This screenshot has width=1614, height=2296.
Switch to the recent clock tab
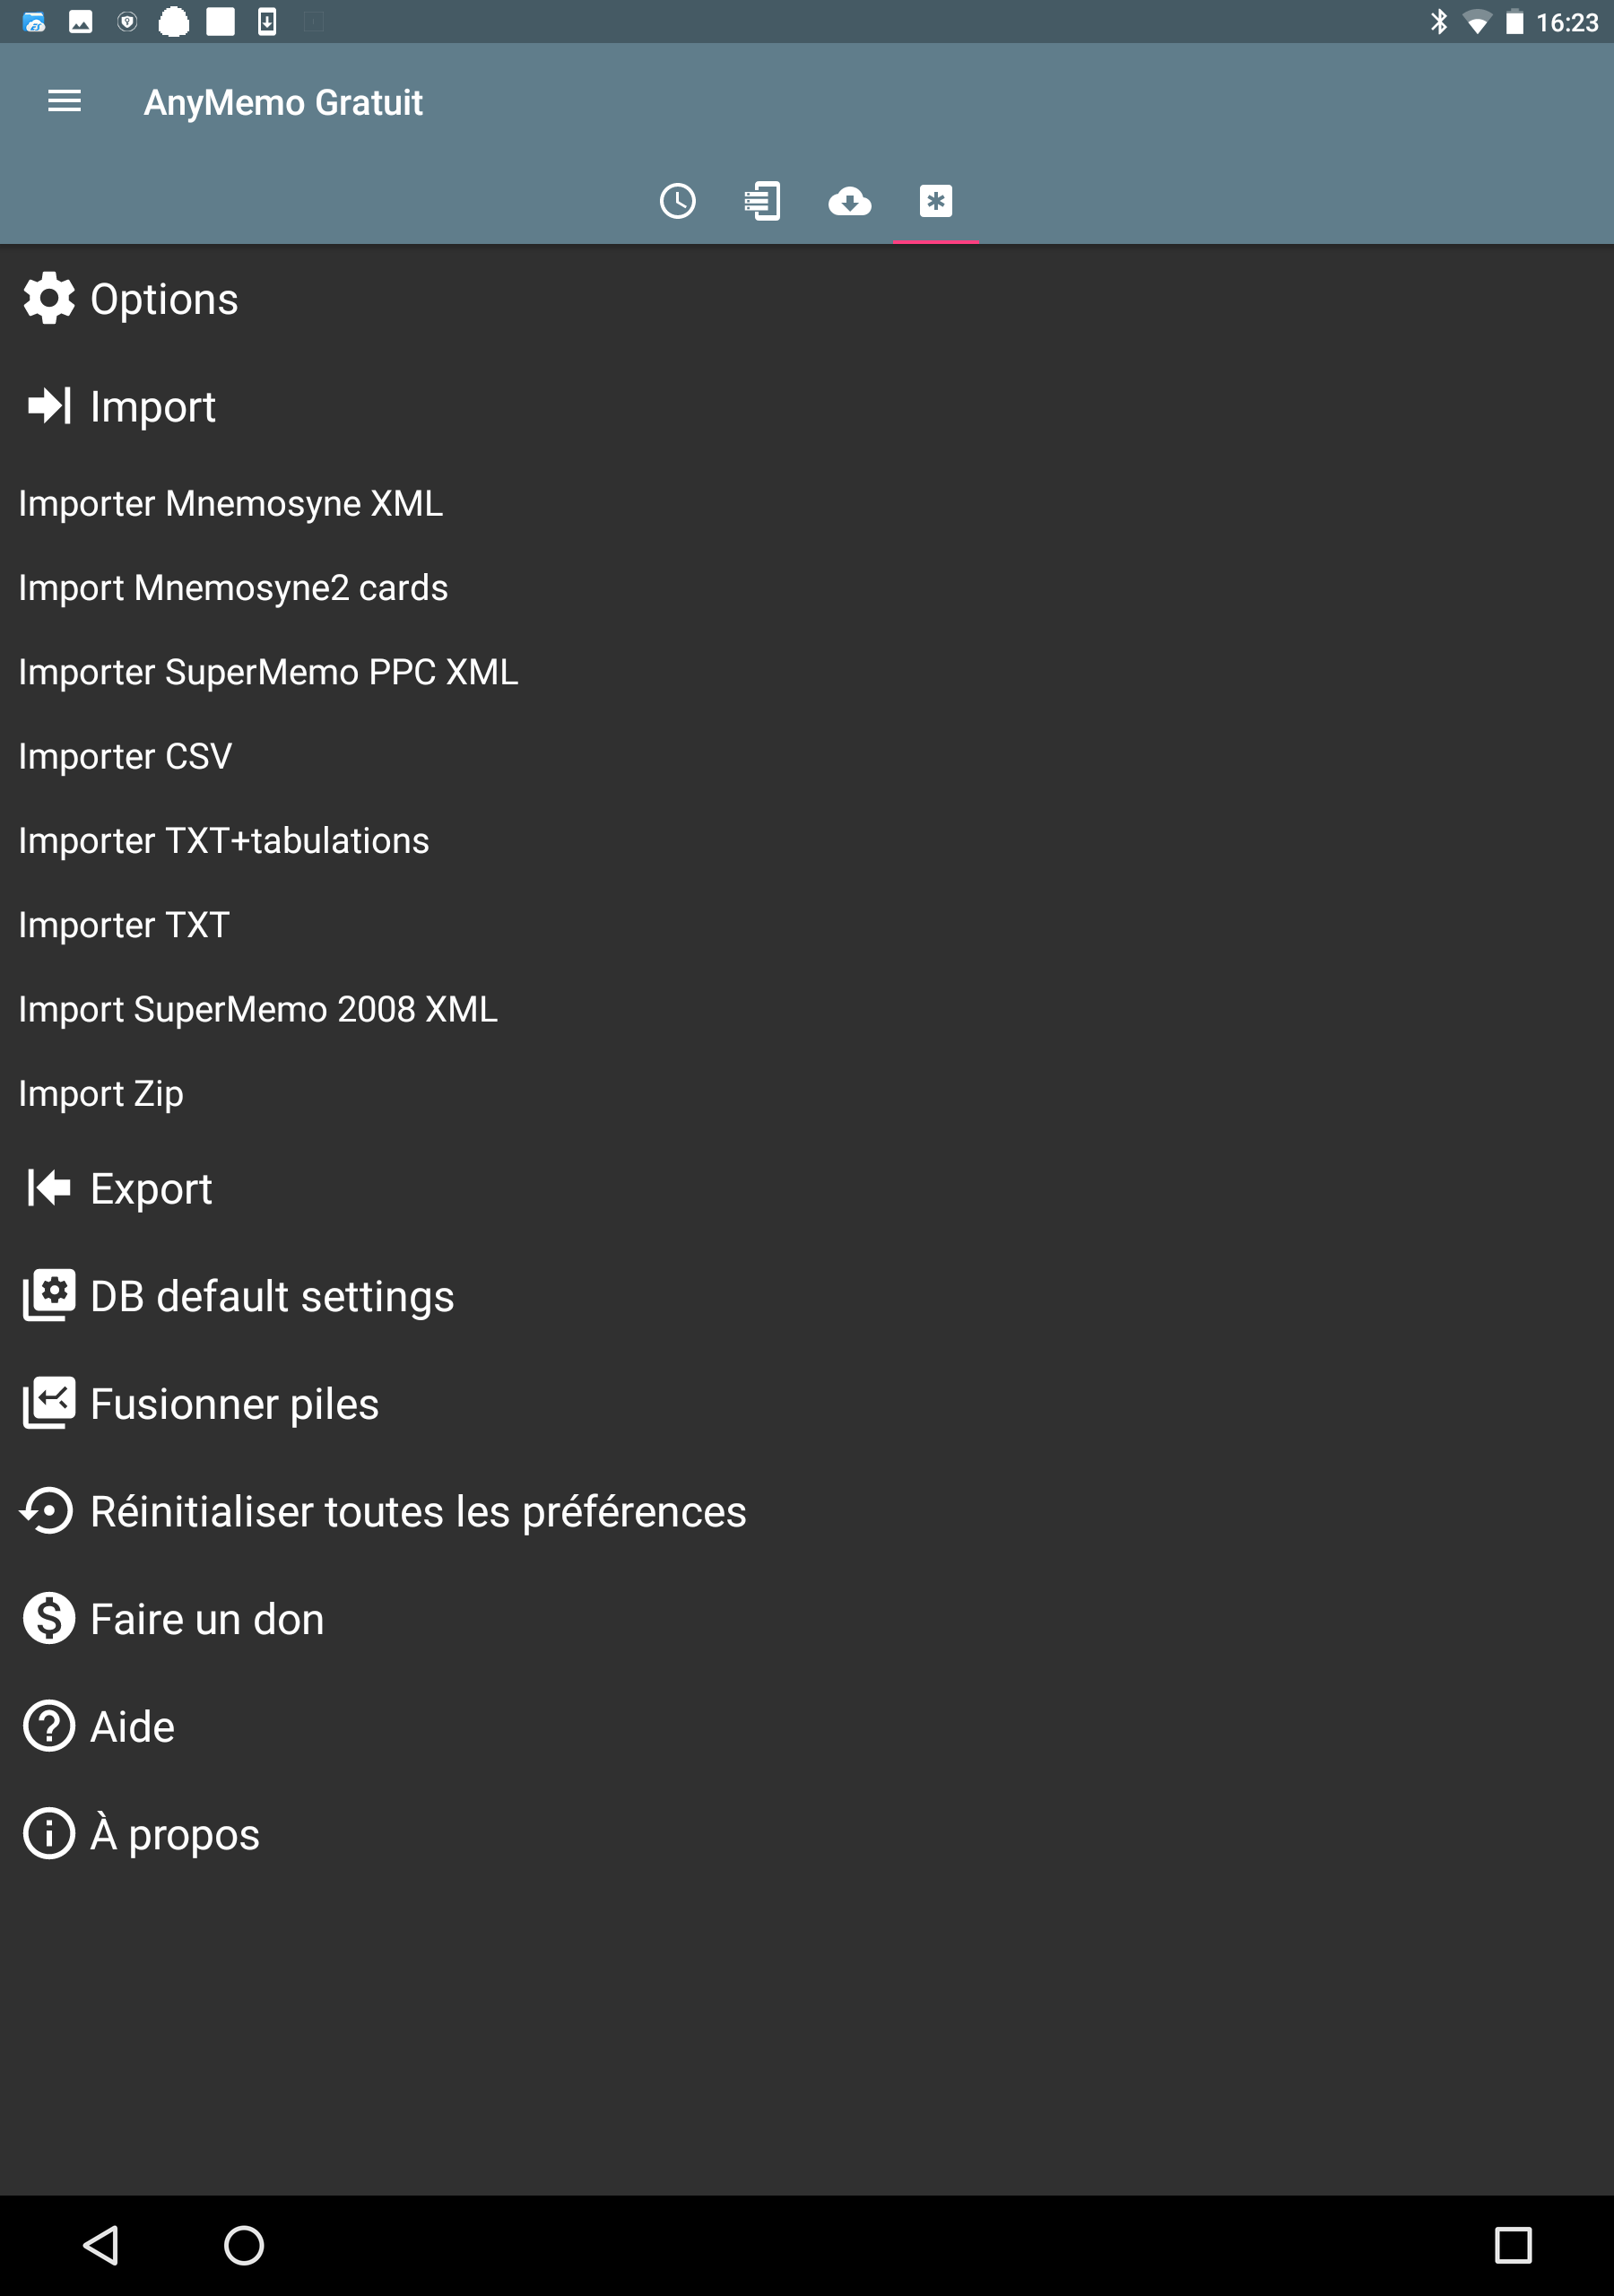pyautogui.click(x=678, y=201)
